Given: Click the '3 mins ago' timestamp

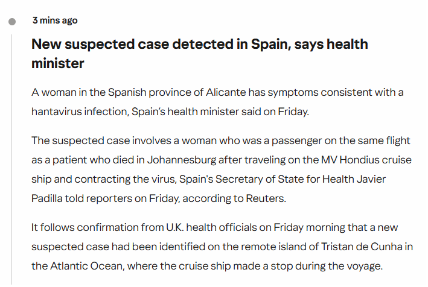Looking at the screenshot, I should point(55,20).
